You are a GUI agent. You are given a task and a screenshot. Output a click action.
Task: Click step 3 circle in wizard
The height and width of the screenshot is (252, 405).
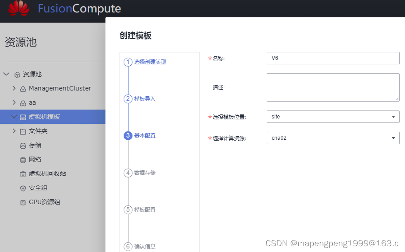coord(128,136)
